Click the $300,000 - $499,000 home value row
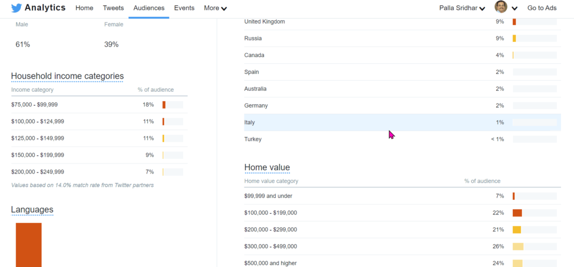574x267 pixels. 402,246
